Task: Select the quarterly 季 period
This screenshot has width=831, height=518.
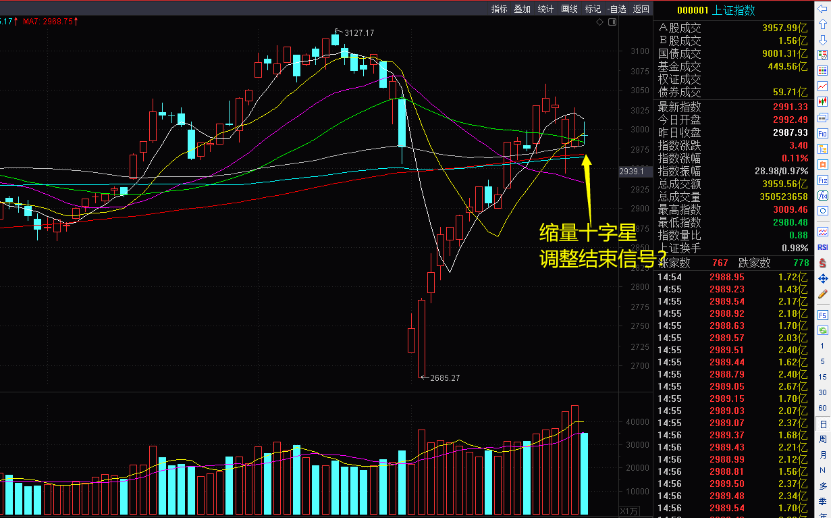Action: (822, 502)
